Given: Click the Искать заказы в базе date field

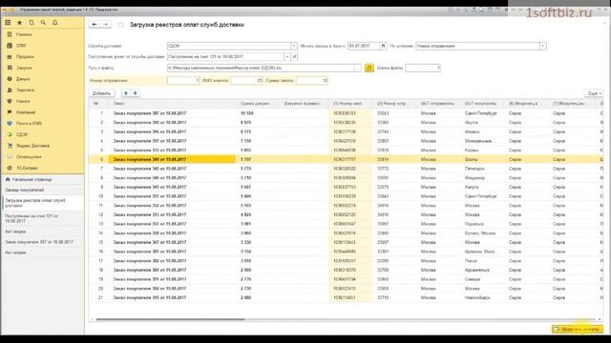Looking at the screenshot, I should [364, 46].
